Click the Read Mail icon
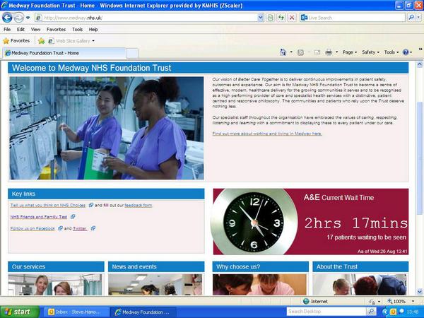Viewport: 424px width, 318px height. point(317,52)
